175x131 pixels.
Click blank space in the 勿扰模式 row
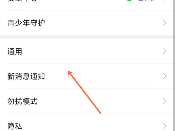[123, 101]
